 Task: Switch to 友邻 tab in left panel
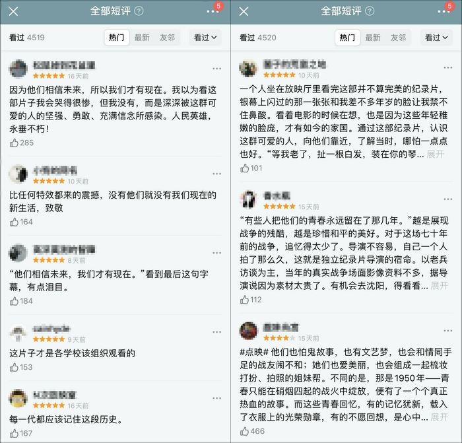(167, 38)
